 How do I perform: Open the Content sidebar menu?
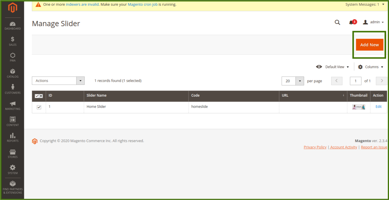pos(12,121)
